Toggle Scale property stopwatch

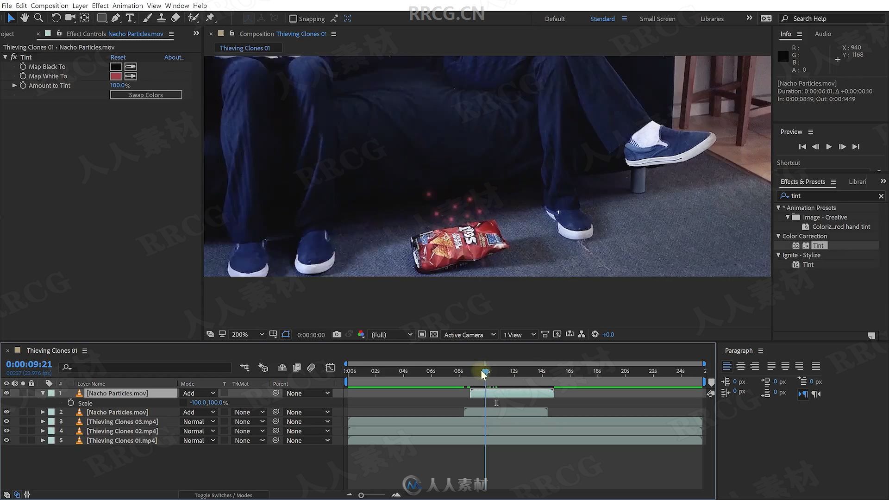71,403
